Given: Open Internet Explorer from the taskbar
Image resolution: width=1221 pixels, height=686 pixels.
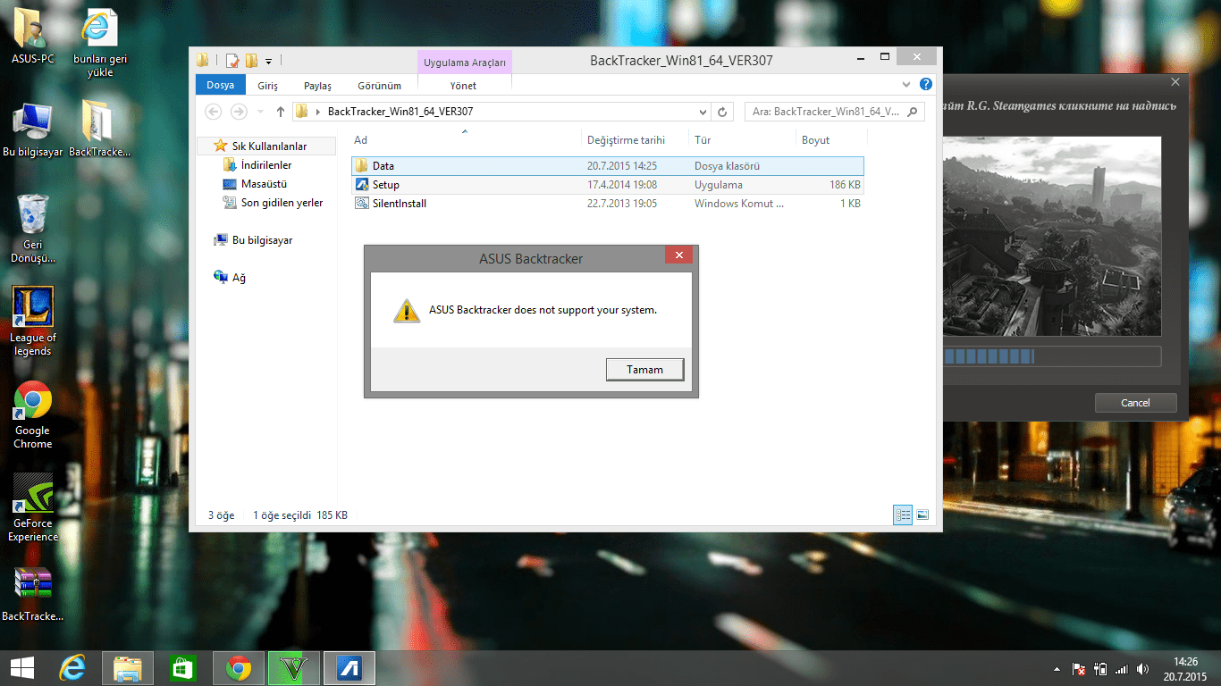Looking at the screenshot, I should click(x=72, y=668).
